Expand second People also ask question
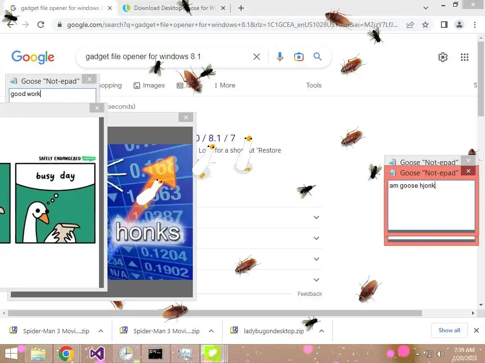The width and height of the screenshot is (485, 363). pyautogui.click(x=316, y=238)
